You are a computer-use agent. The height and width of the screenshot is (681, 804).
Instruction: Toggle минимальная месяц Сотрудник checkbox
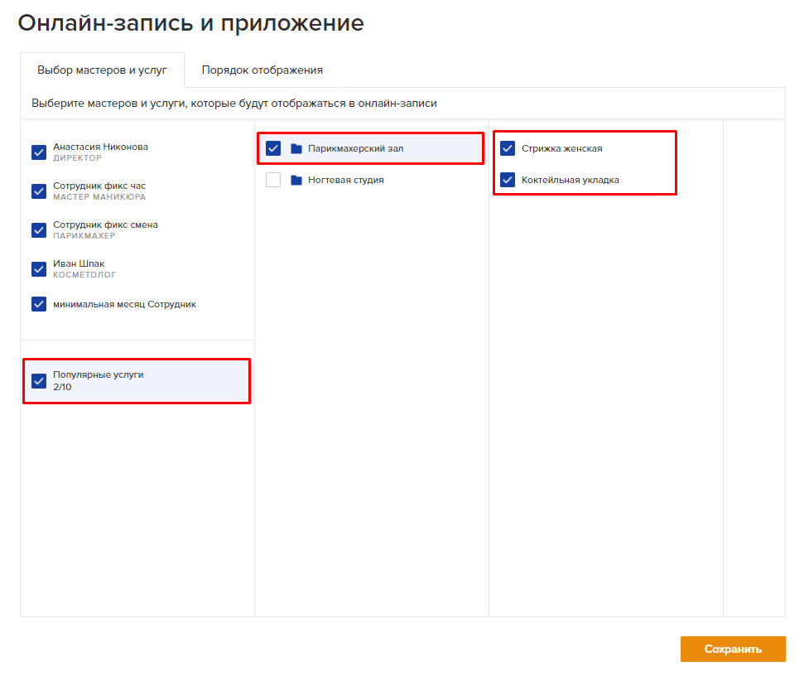(39, 304)
